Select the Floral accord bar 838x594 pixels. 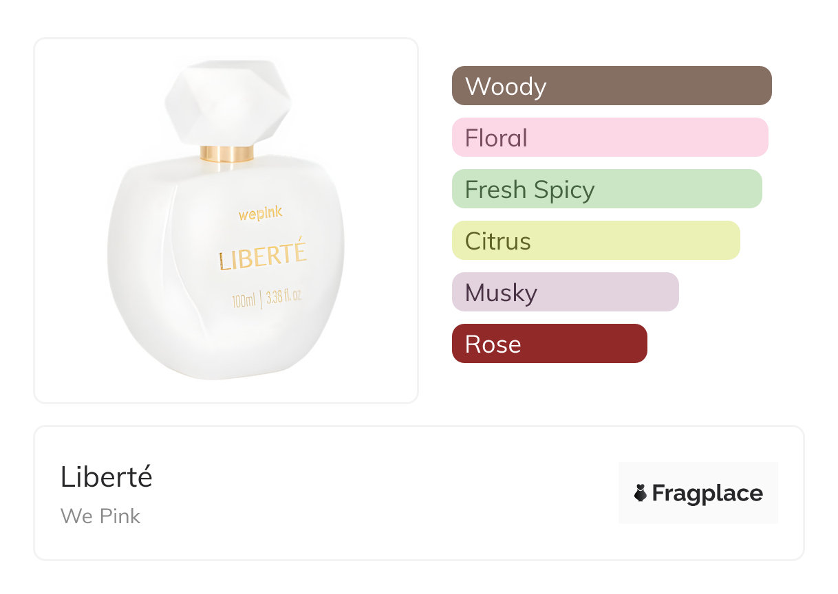click(609, 137)
